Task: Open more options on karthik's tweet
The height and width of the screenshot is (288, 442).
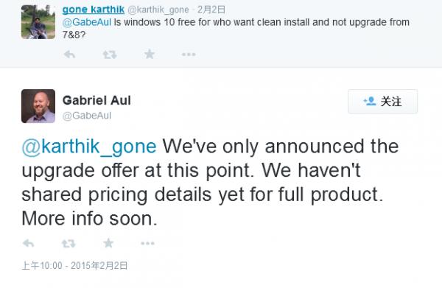Action: [x=189, y=55]
